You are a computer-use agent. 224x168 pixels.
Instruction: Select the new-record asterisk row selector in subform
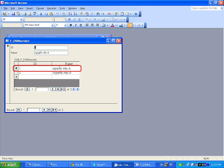[x=16, y=77]
